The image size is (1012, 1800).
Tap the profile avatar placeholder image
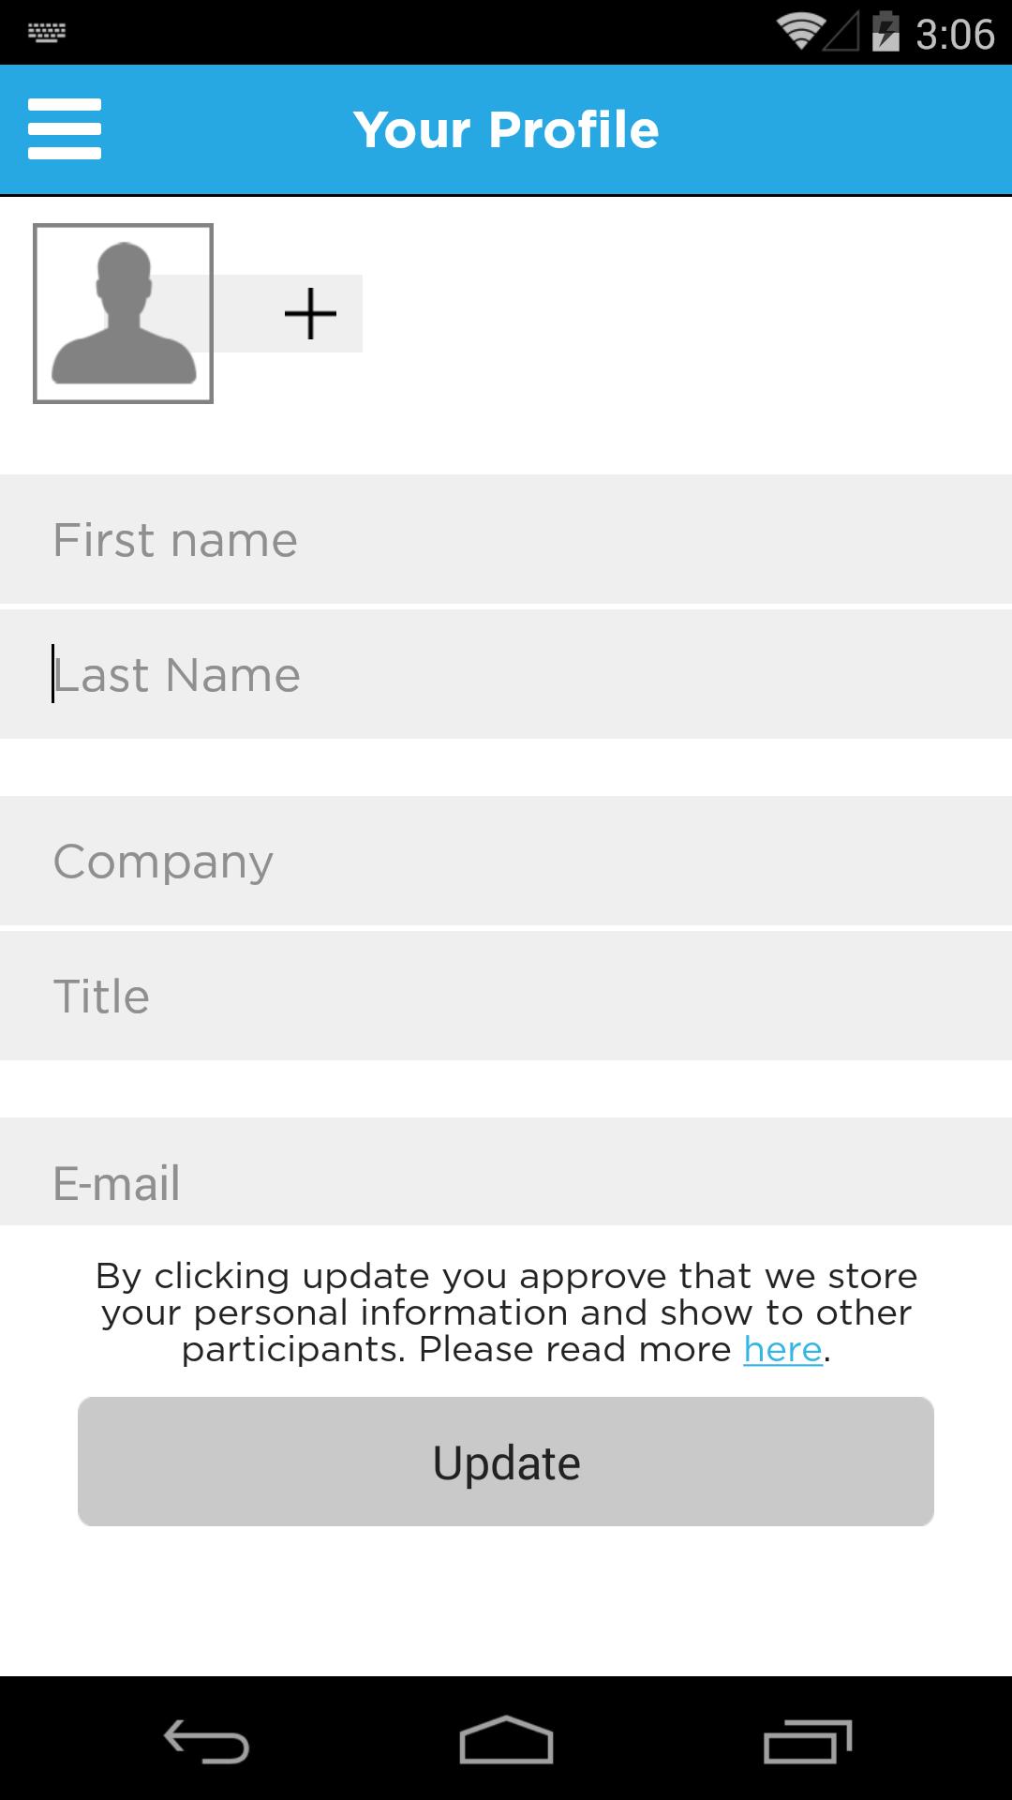point(123,313)
